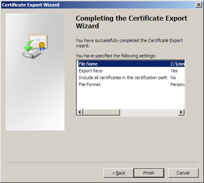Cancel the certificate export

tap(183, 173)
